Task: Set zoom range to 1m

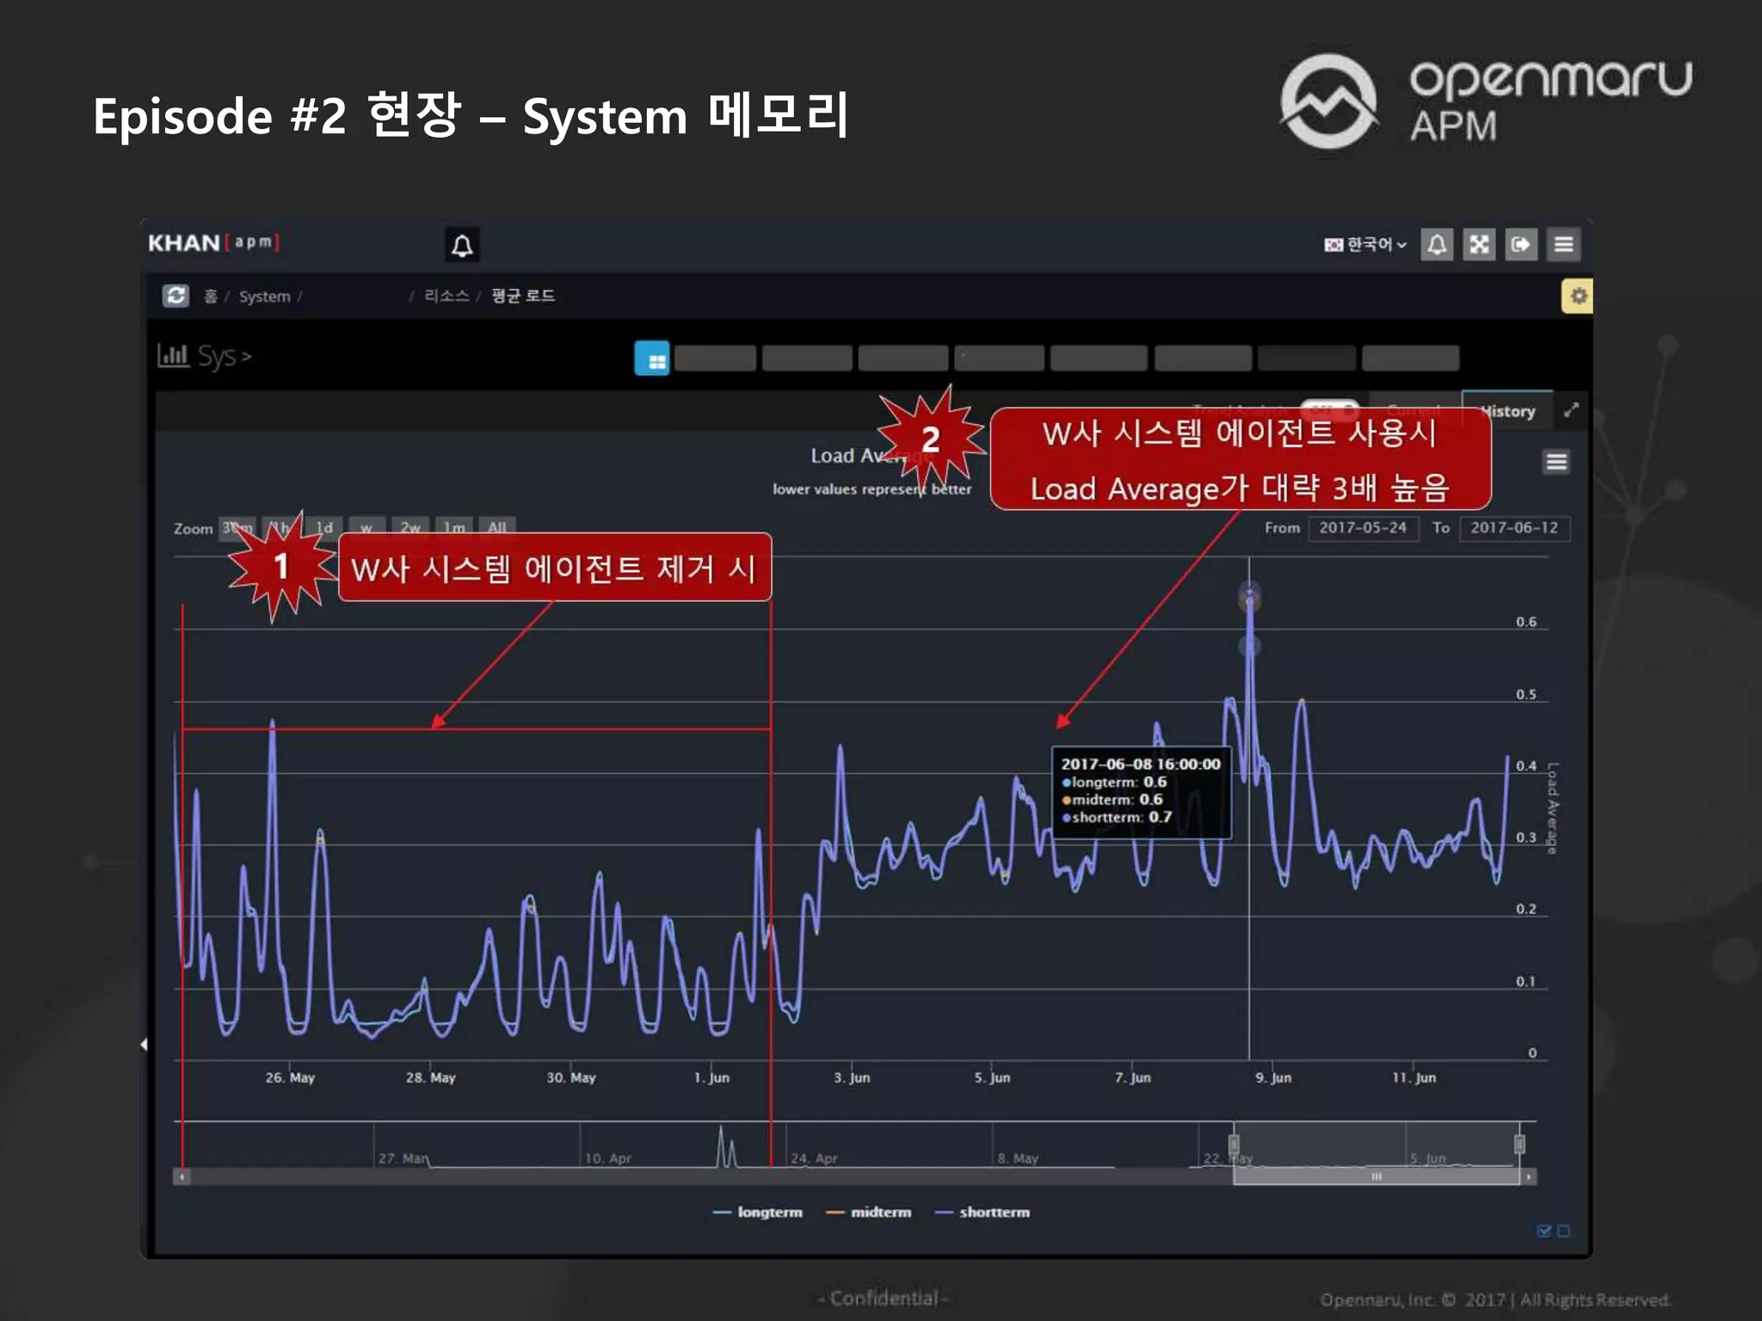Action: (454, 527)
